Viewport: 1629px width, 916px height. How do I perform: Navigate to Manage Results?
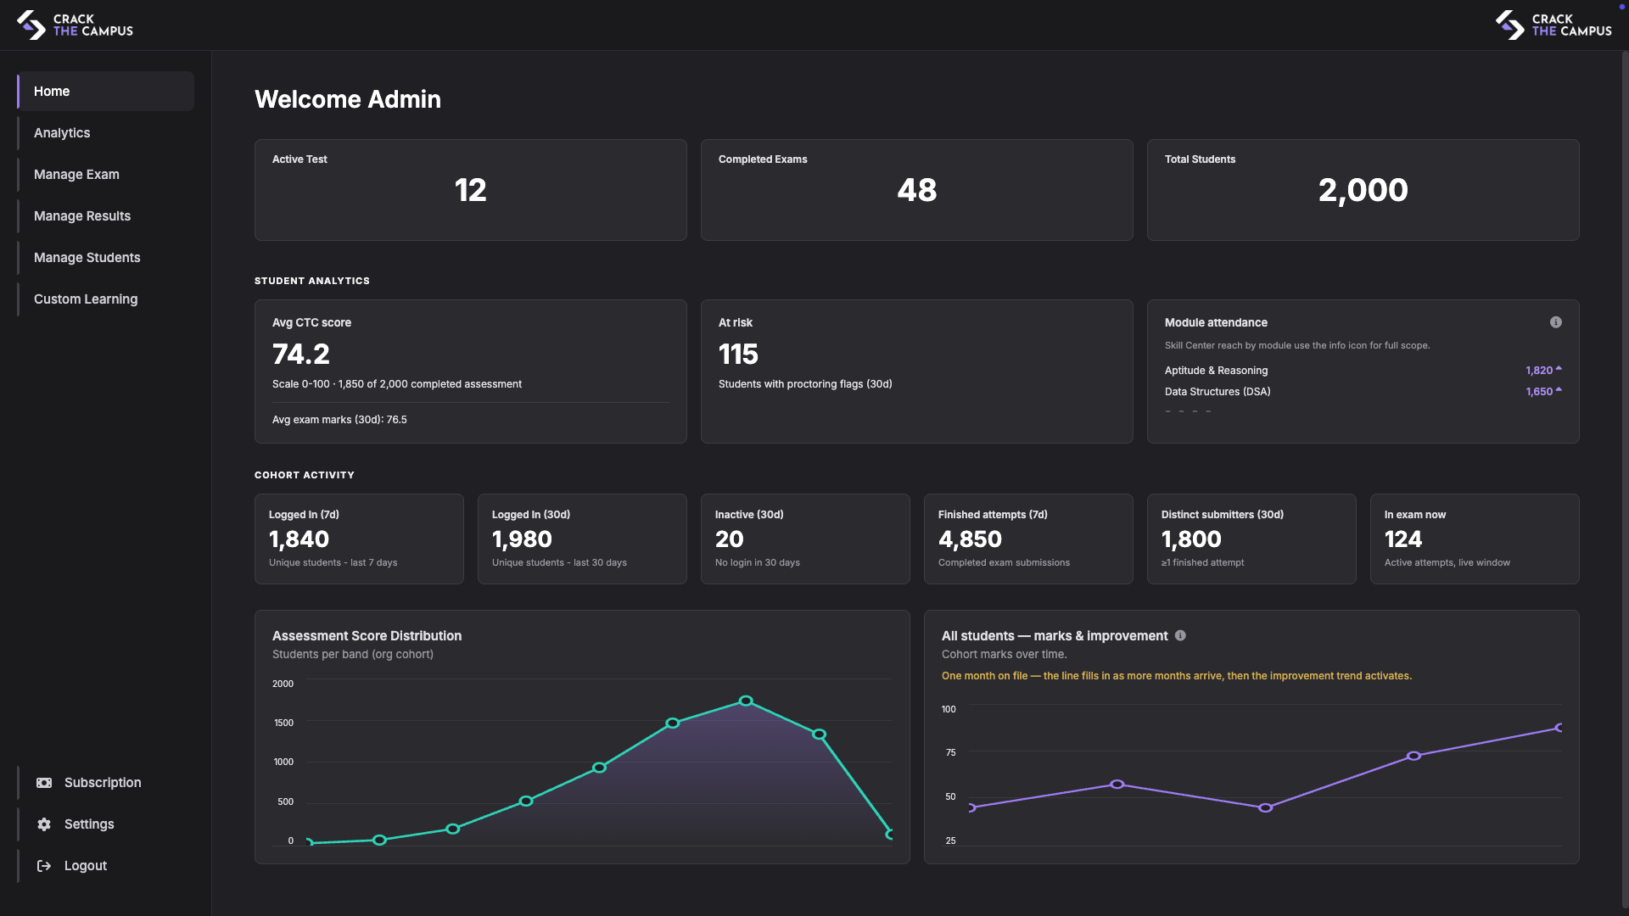[82, 215]
